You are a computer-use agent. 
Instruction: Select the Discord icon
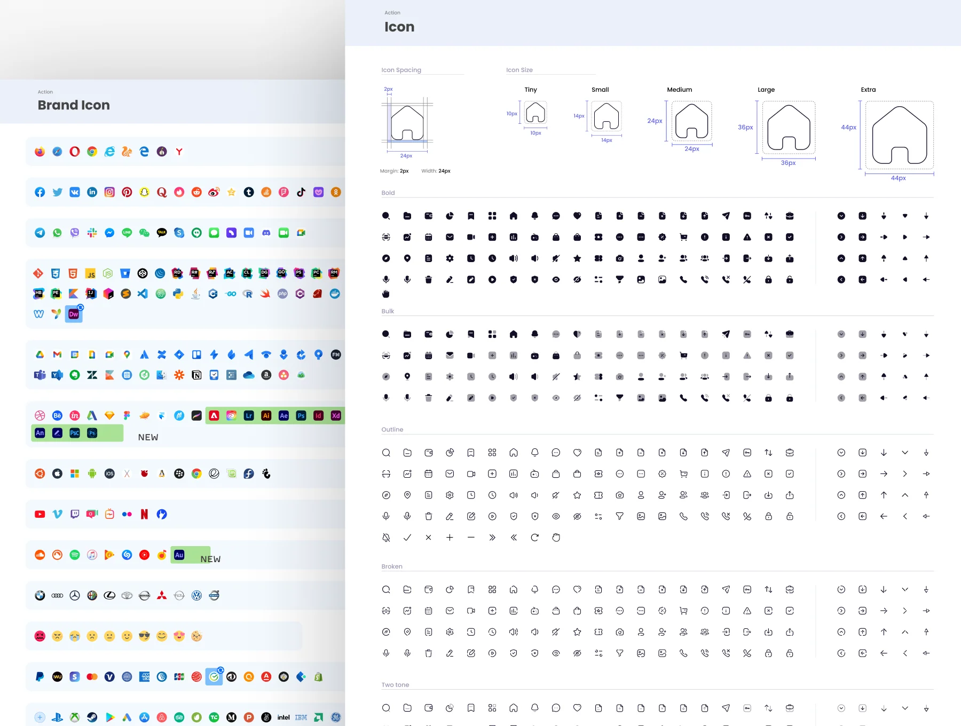point(266,233)
